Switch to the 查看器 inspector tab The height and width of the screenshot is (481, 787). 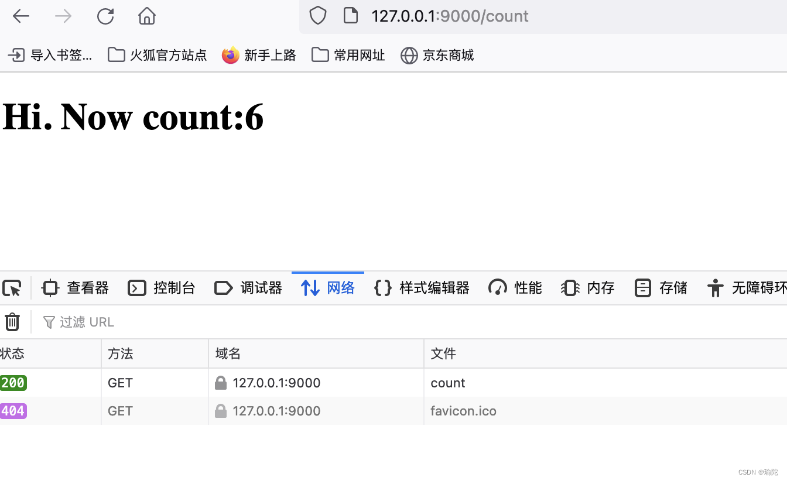tap(75, 288)
